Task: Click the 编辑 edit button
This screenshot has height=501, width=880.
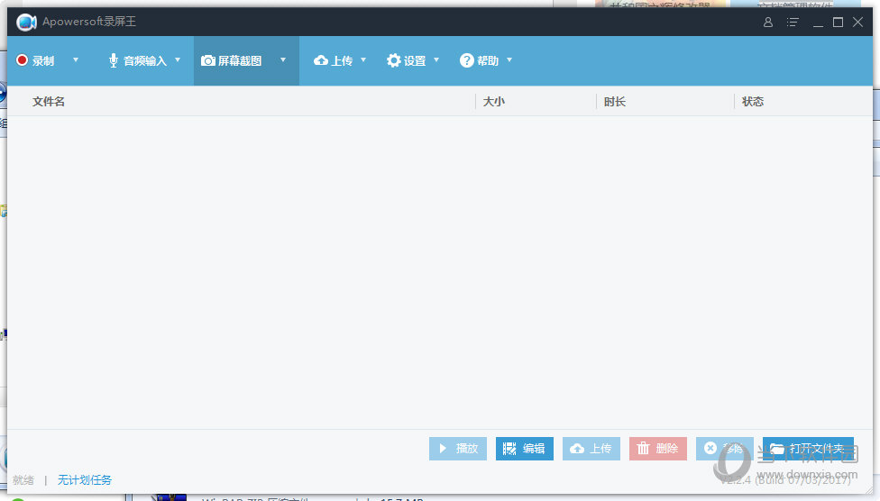Action: pyautogui.click(x=524, y=449)
